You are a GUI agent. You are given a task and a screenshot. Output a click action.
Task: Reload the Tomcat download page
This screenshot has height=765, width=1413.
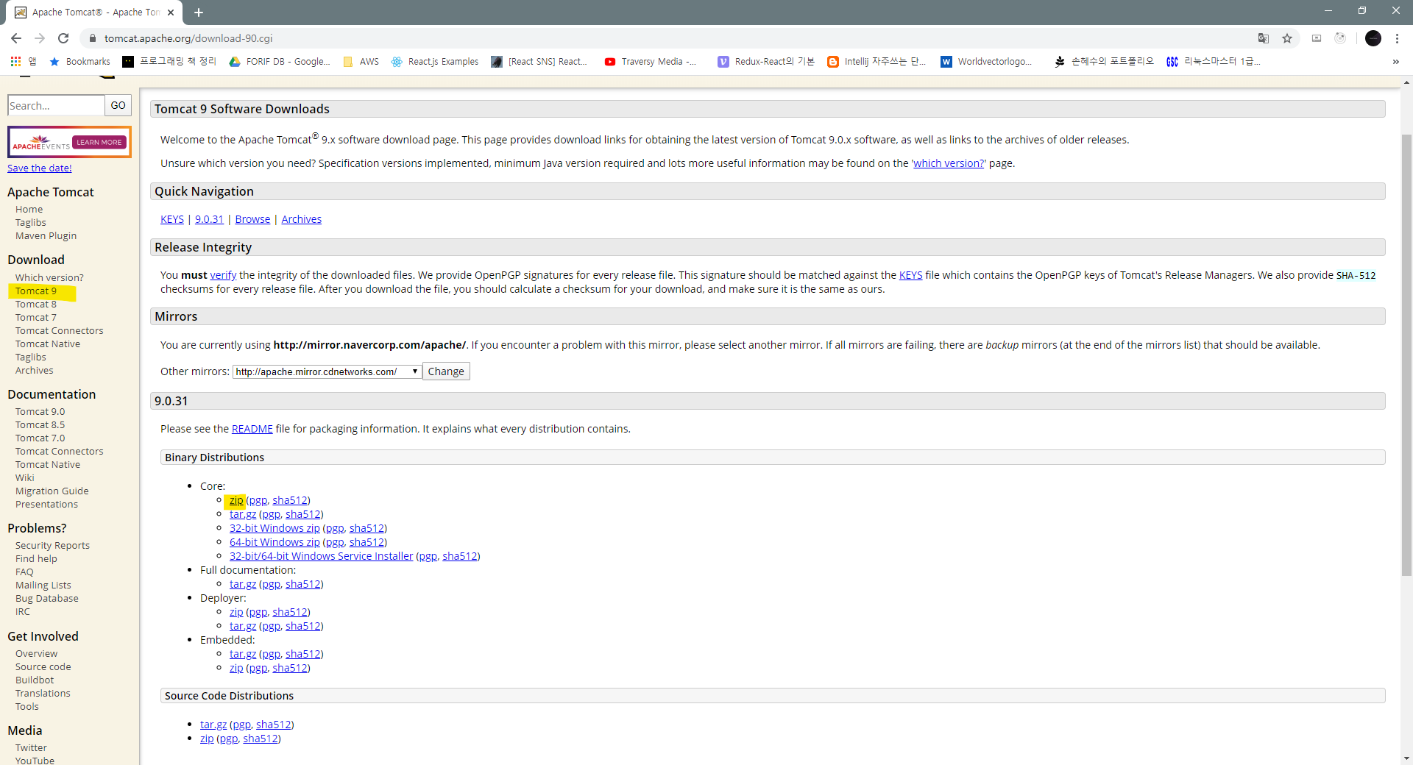point(63,38)
